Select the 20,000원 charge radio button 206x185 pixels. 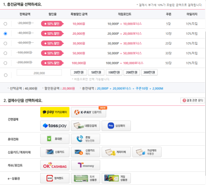(6, 24)
